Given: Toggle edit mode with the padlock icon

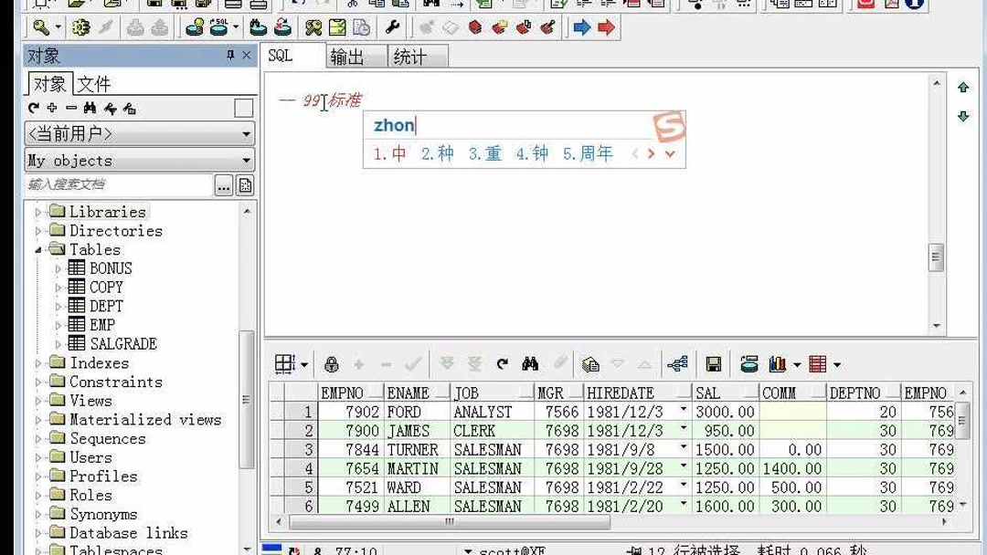Looking at the screenshot, I should 331,363.
